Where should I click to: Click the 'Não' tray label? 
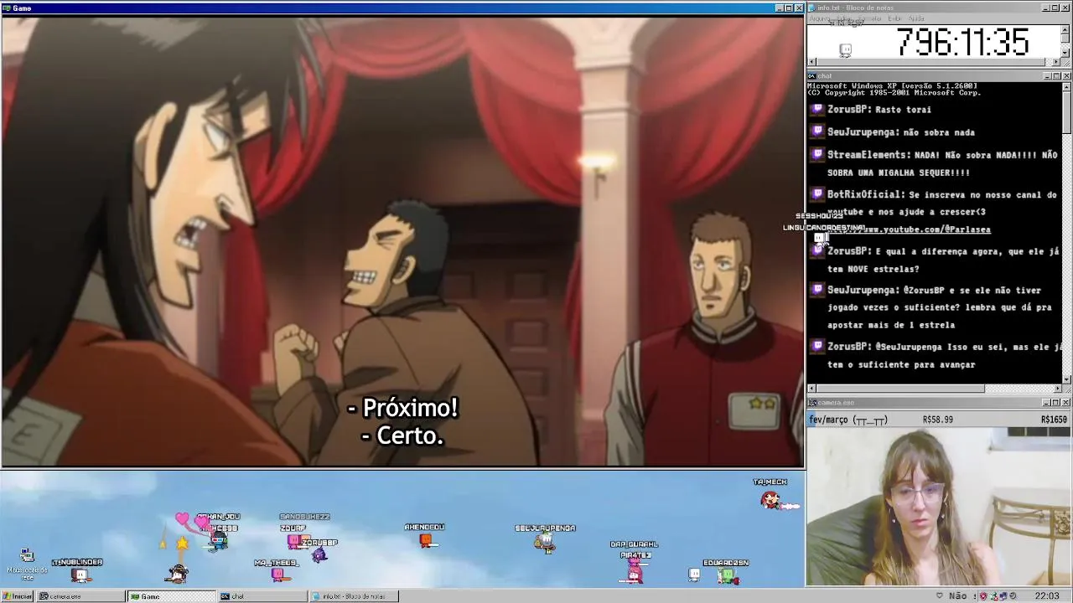point(957,596)
